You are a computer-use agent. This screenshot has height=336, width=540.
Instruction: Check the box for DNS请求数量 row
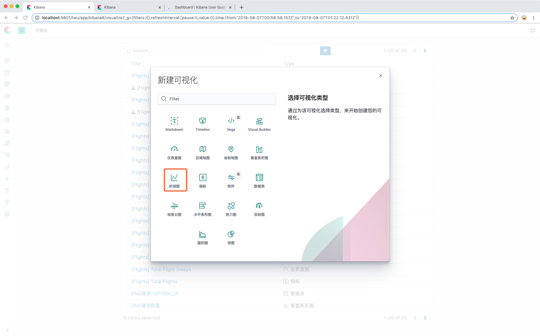pos(126,306)
